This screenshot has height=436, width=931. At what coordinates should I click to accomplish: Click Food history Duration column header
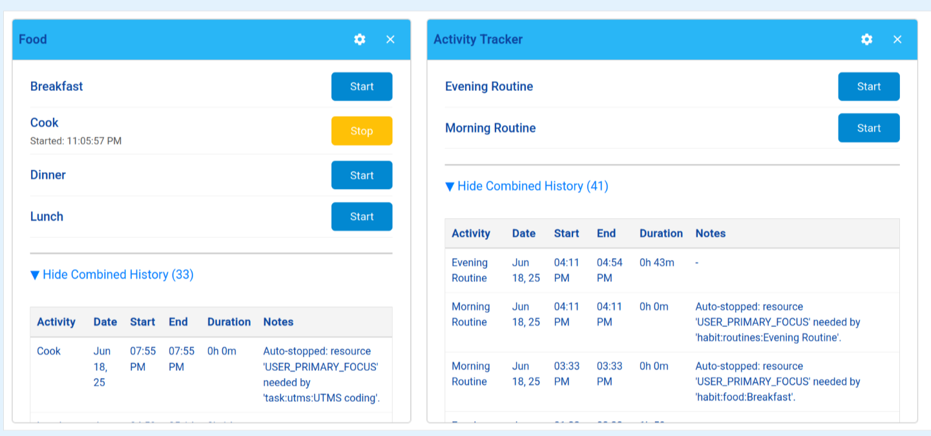point(229,322)
